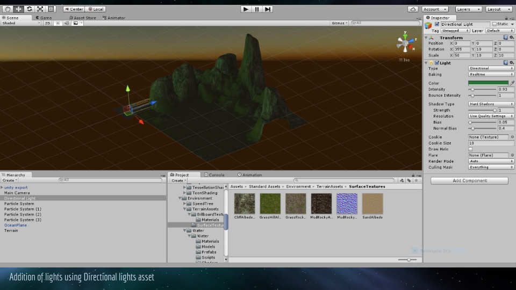Open the Layers dropdown
The width and height of the screenshot is (516, 290).
click(468, 9)
